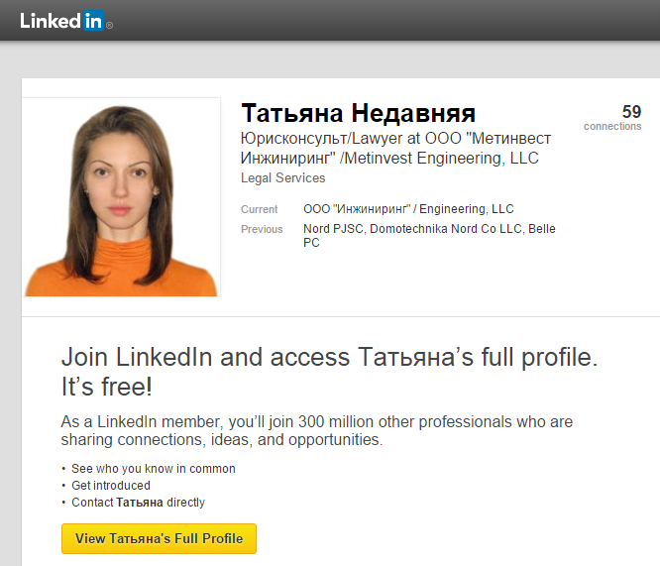This screenshot has width=660, height=566.
Task: Click the Legal Services industry text
Action: 282,178
